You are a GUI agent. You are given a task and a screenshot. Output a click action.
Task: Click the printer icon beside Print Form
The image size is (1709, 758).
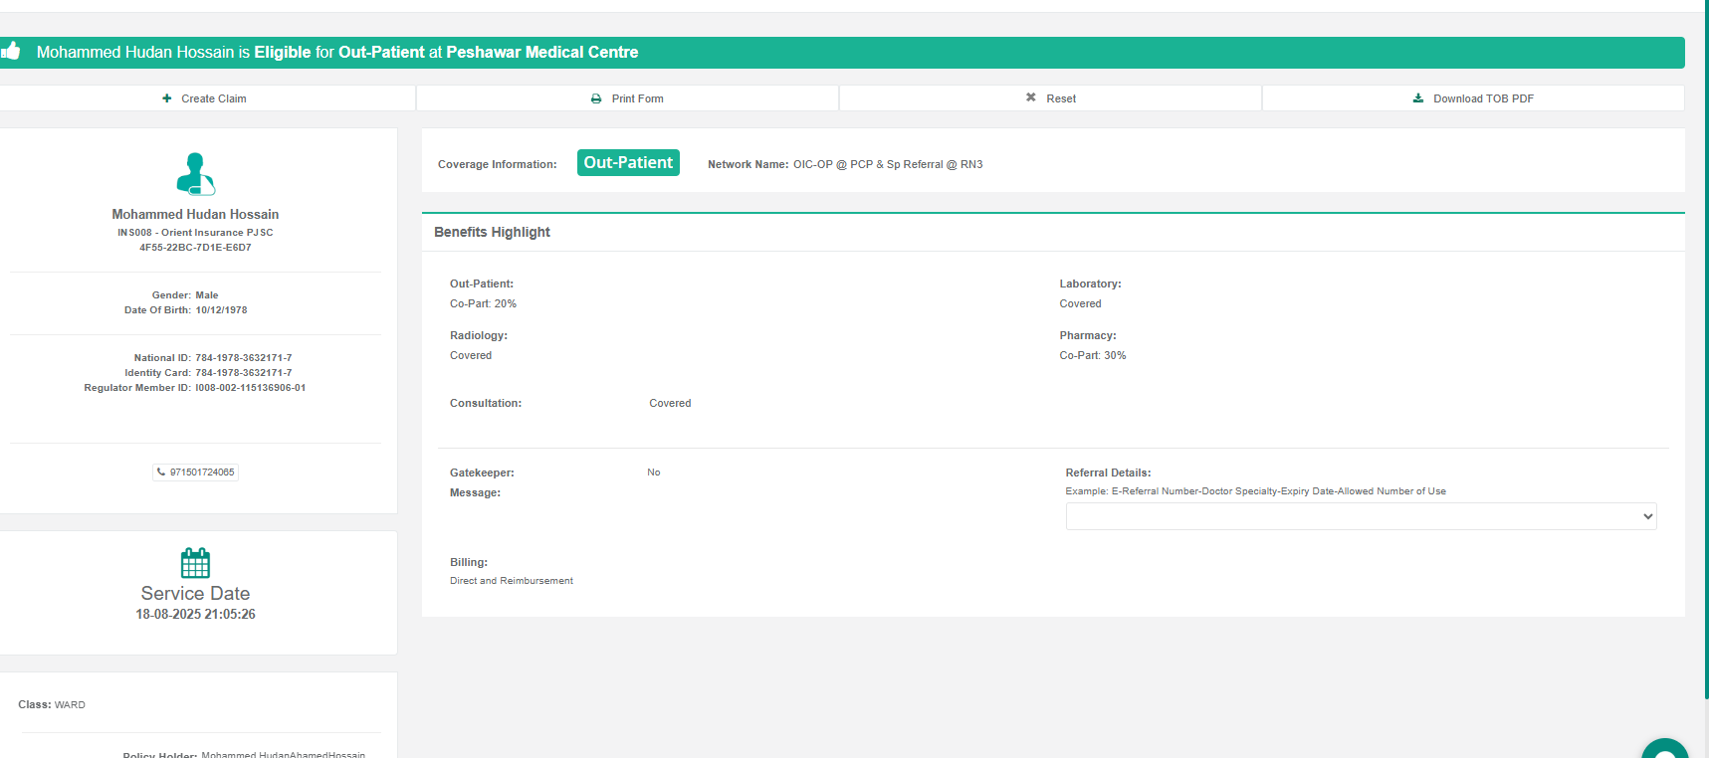click(596, 98)
